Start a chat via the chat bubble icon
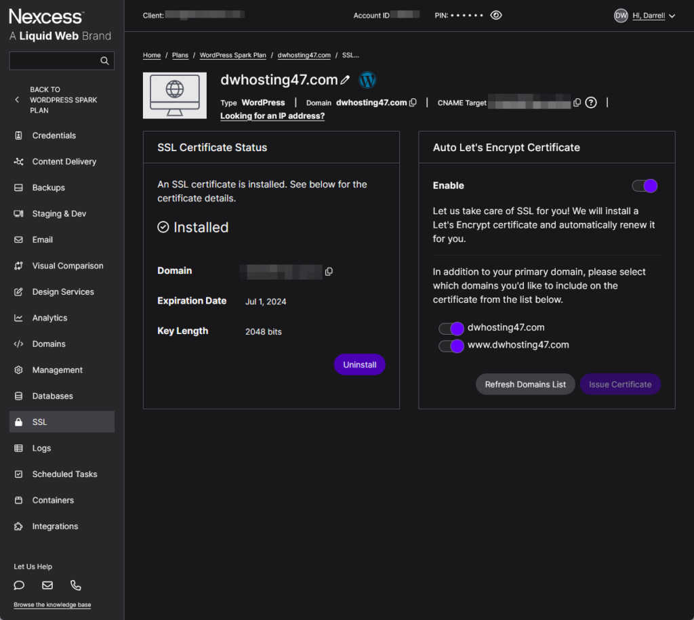The height and width of the screenshot is (620, 694). pyautogui.click(x=19, y=585)
